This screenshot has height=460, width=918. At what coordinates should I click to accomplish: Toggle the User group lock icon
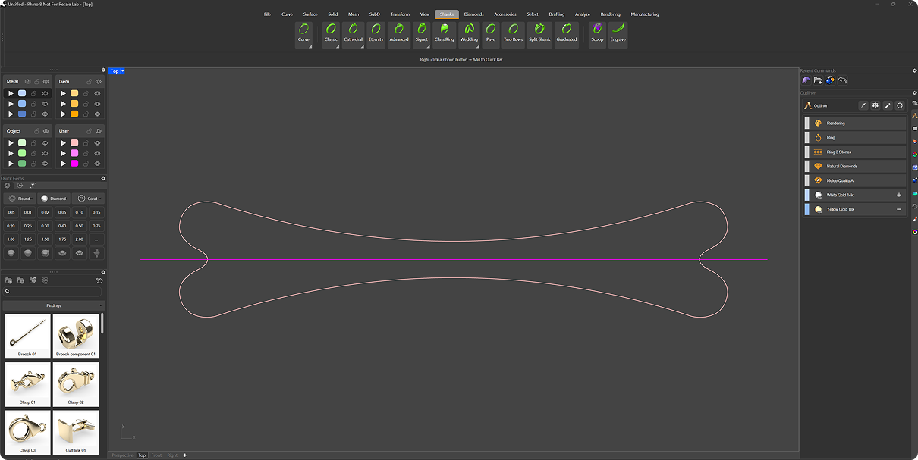coord(89,131)
